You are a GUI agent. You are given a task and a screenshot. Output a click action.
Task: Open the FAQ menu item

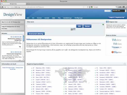click(59, 18)
